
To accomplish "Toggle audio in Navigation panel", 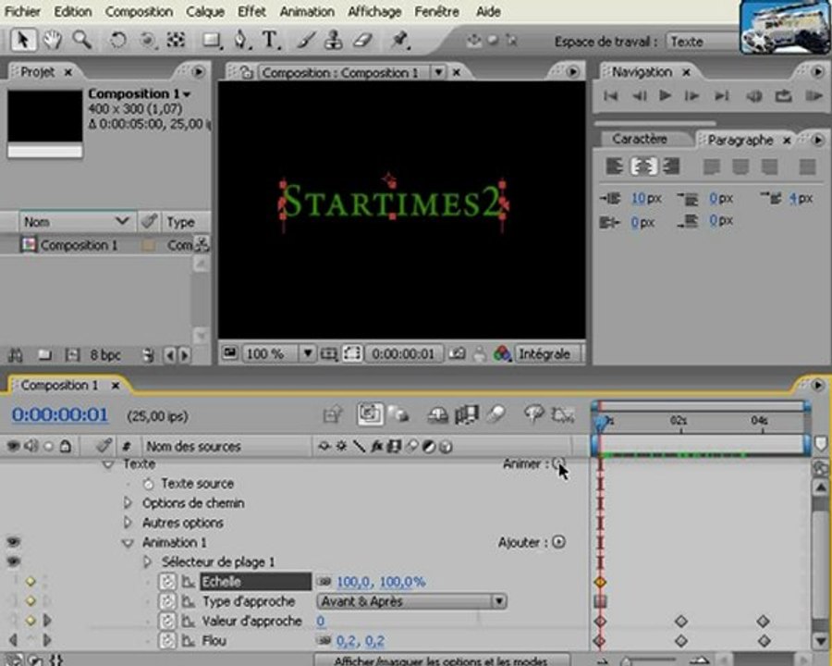I will 754,96.
